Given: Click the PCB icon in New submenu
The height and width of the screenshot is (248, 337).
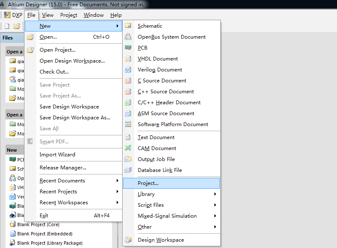Looking at the screenshot, I should [128, 48].
